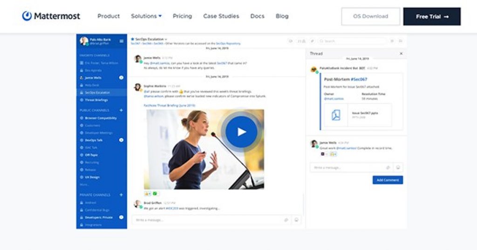
Task: Open the DevOps Talk channel
Action: click(x=94, y=140)
